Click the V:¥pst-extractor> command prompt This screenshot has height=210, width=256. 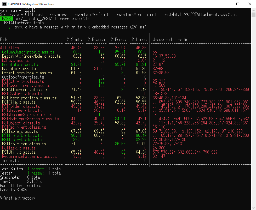(18, 198)
